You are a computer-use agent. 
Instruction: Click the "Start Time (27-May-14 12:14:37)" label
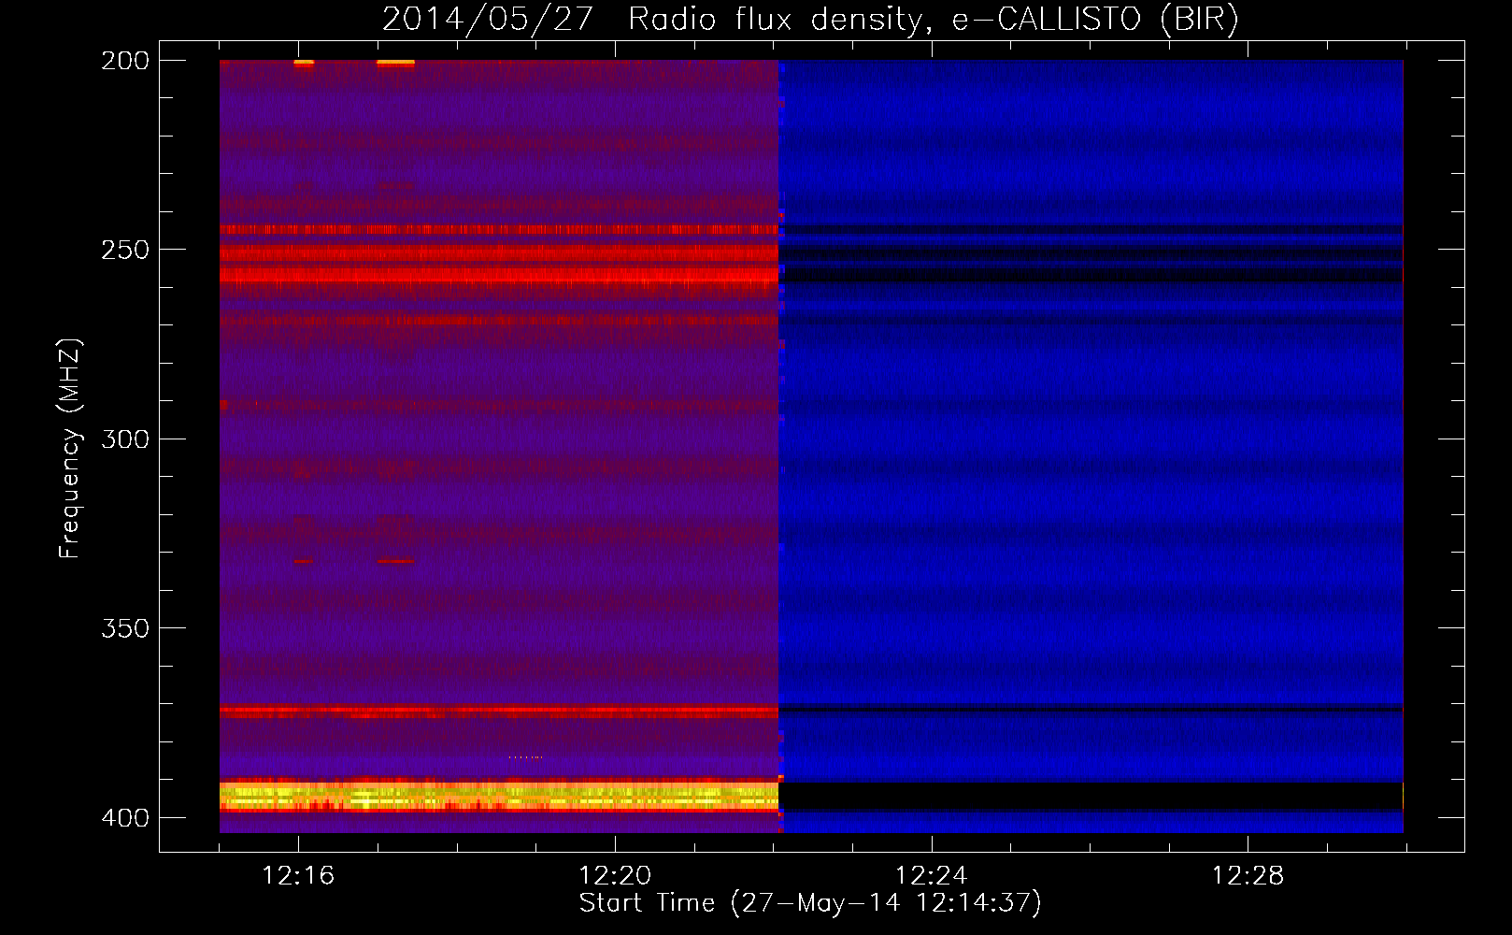coord(810,903)
